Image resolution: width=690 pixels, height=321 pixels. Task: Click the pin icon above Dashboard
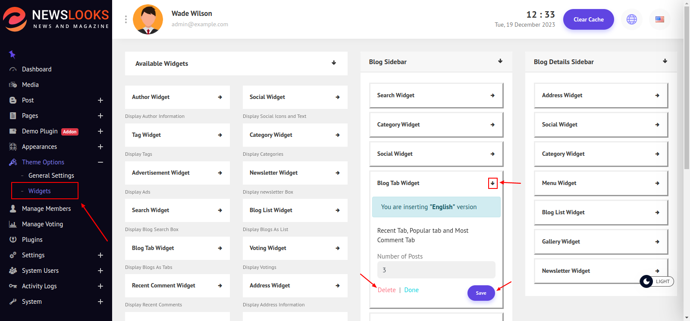point(12,54)
